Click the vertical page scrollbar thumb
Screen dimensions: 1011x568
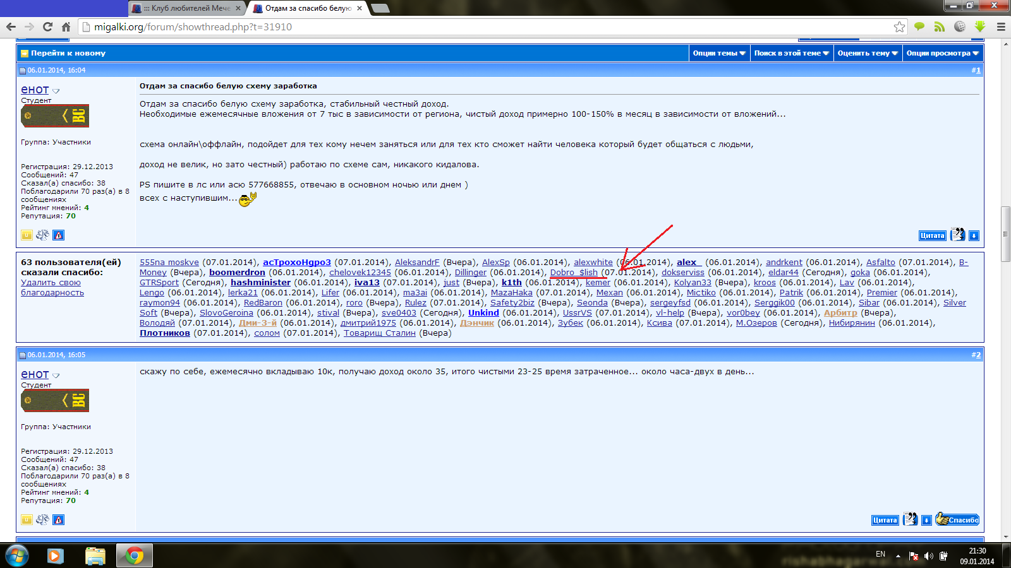click(1005, 234)
